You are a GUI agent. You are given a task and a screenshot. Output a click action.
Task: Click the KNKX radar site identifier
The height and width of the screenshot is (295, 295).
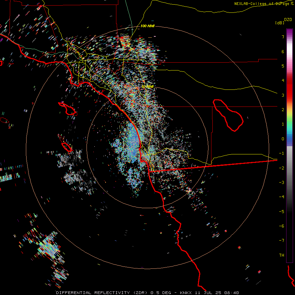pyautogui.click(x=186, y=293)
